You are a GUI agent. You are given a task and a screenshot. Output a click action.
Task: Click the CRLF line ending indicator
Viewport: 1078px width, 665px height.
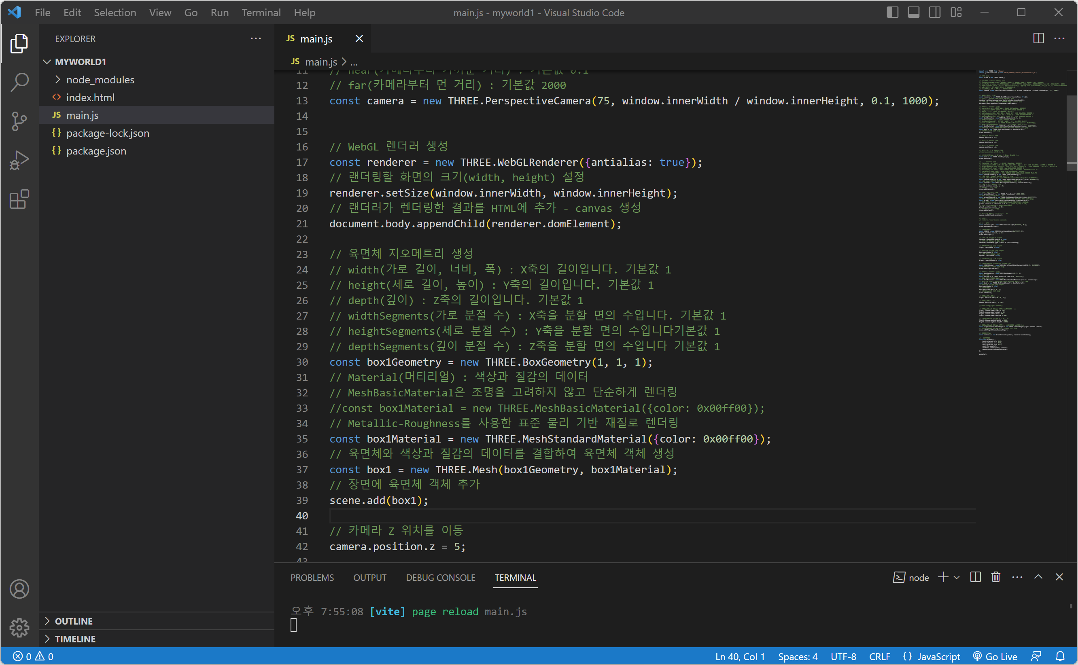pos(879,656)
